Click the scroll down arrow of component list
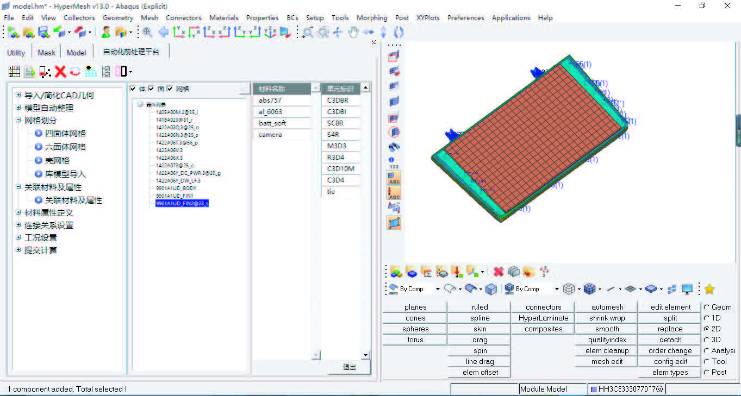741x396 pixels. (366, 355)
